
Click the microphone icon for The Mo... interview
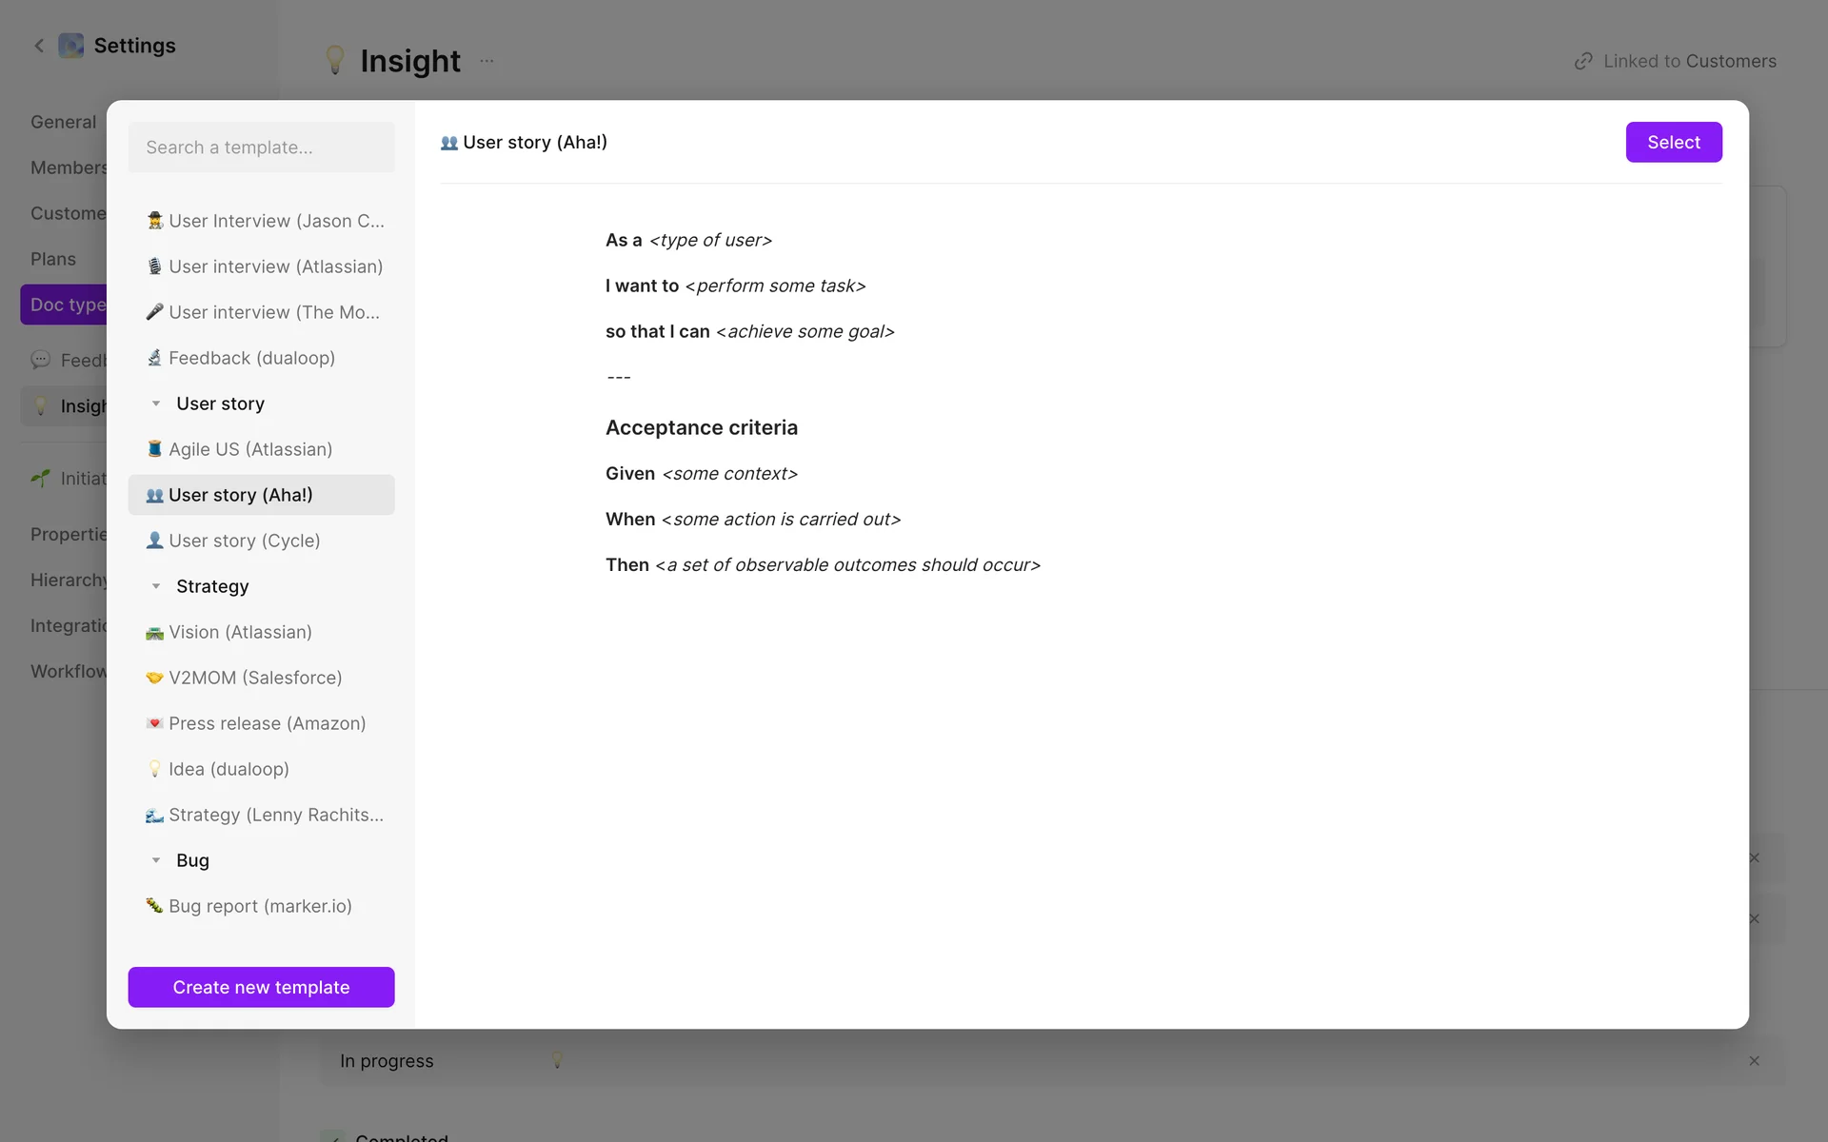(x=154, y=312)
